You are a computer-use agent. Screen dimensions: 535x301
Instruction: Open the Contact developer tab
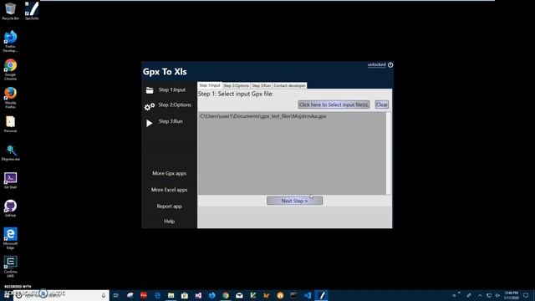(289, 85)
